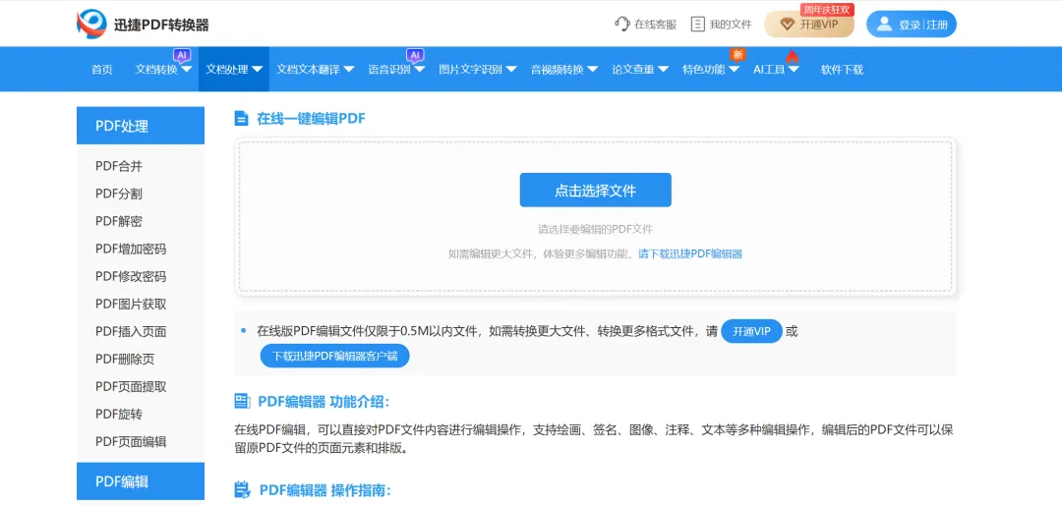Screen dimensions: 1062x505
Task: Expand the 文档处理 dropdown arrow
Action: click(x=258, y=69)
